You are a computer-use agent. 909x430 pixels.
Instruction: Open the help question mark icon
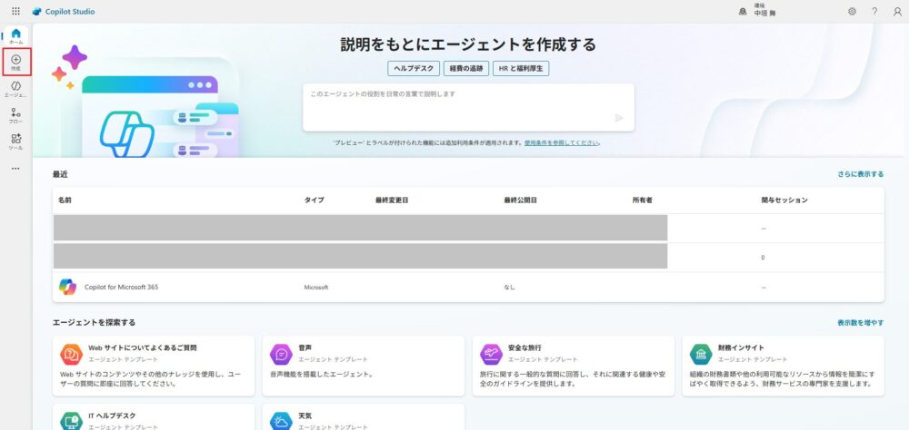(874, 11)
